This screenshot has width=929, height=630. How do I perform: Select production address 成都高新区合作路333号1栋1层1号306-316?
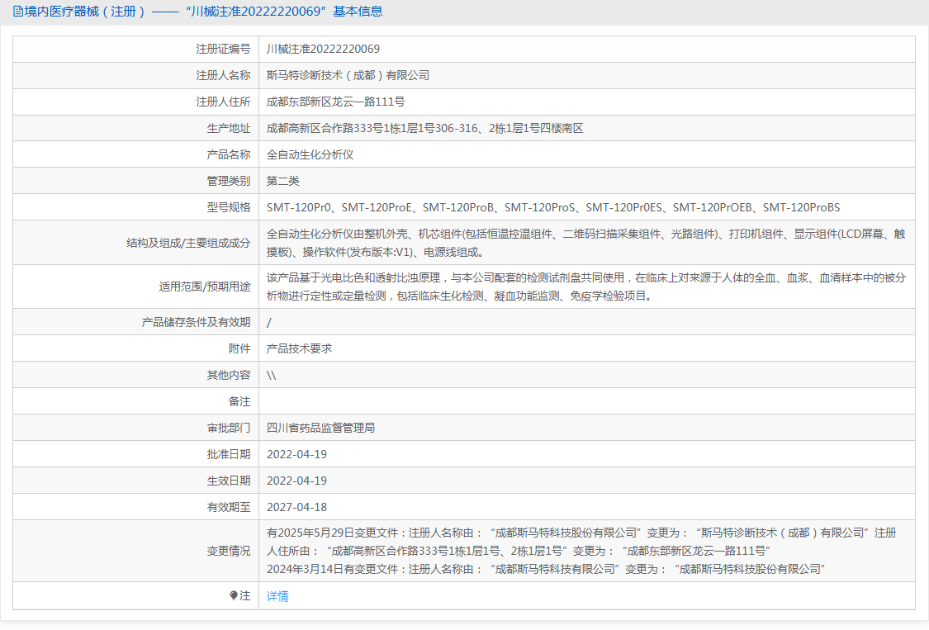click(372, 128)
